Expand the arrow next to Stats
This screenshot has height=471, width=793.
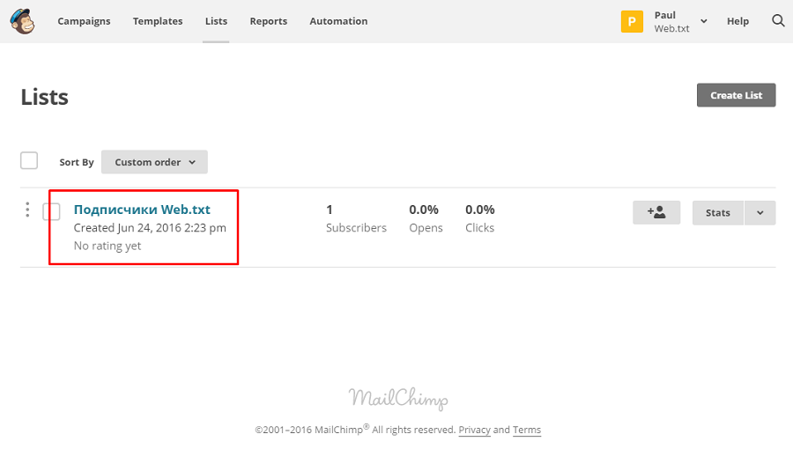[760, 213]
